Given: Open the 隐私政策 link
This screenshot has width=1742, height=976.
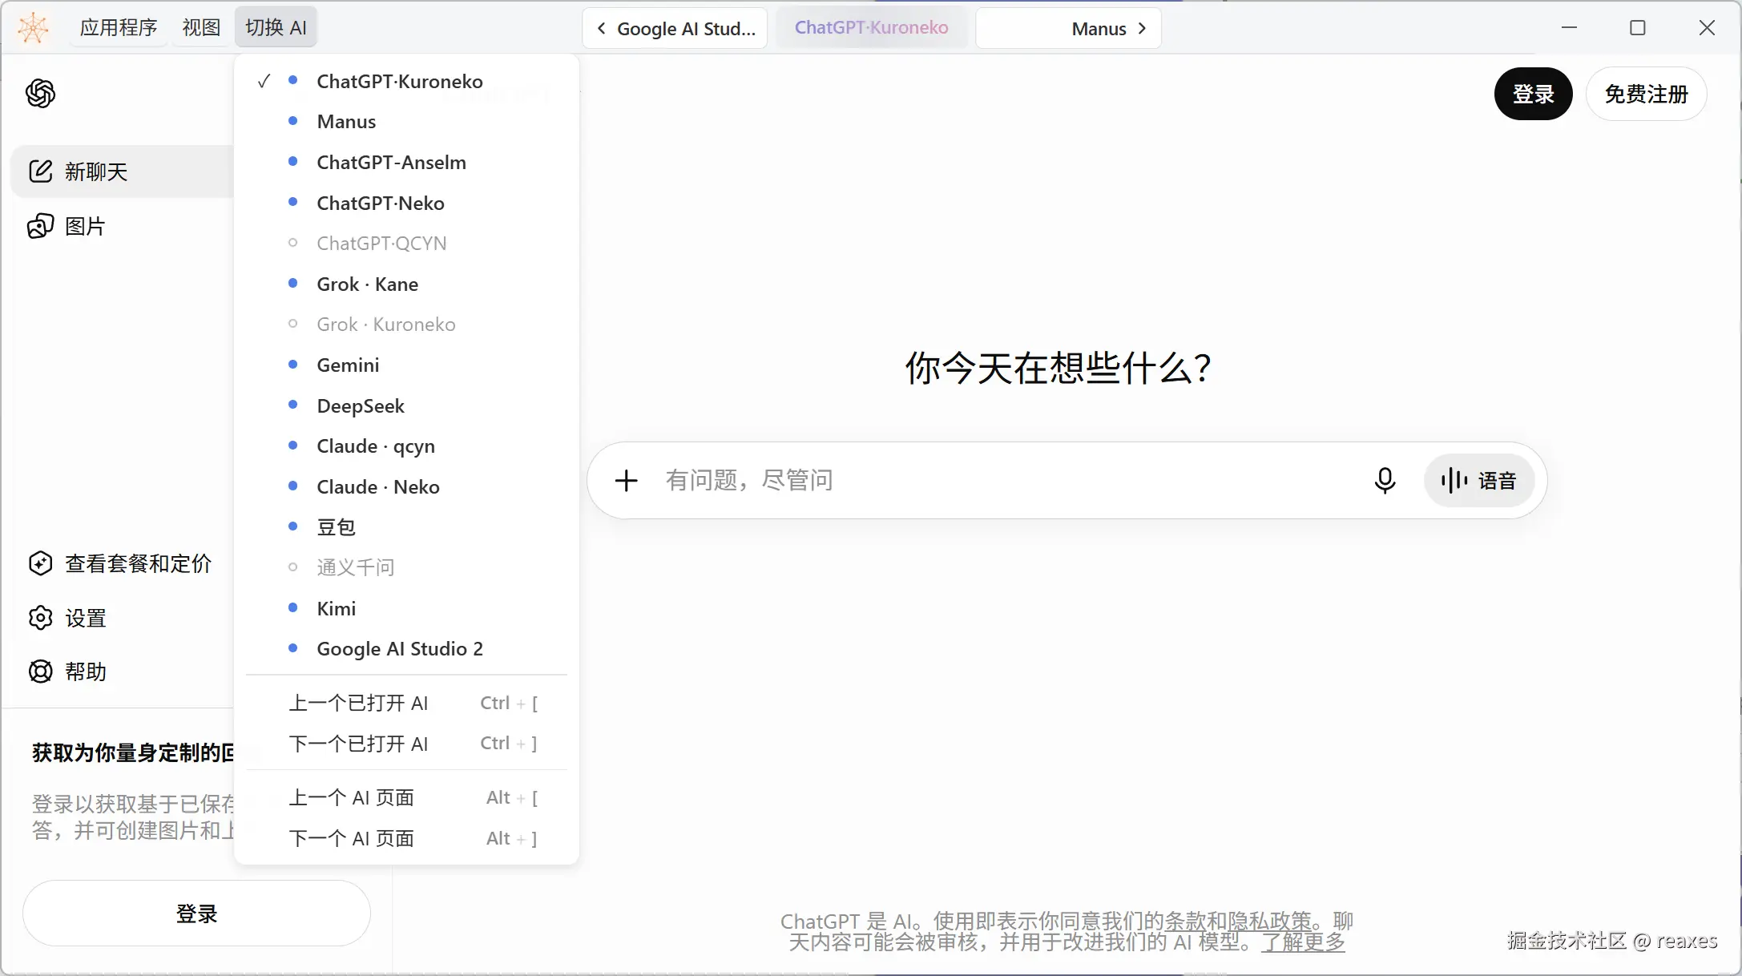Looking at the screenshot, I should point(1269,922).
